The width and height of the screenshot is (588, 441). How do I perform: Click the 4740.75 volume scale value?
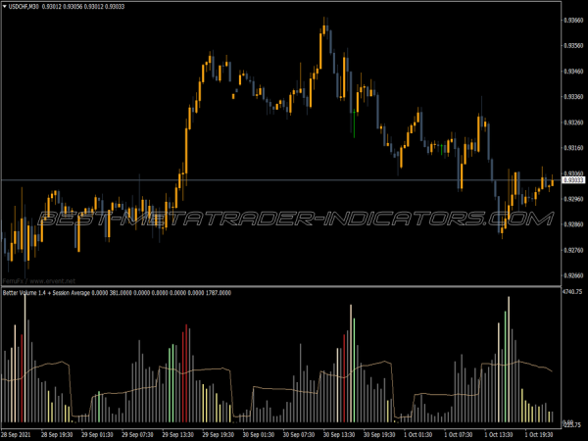click(572, 291)
